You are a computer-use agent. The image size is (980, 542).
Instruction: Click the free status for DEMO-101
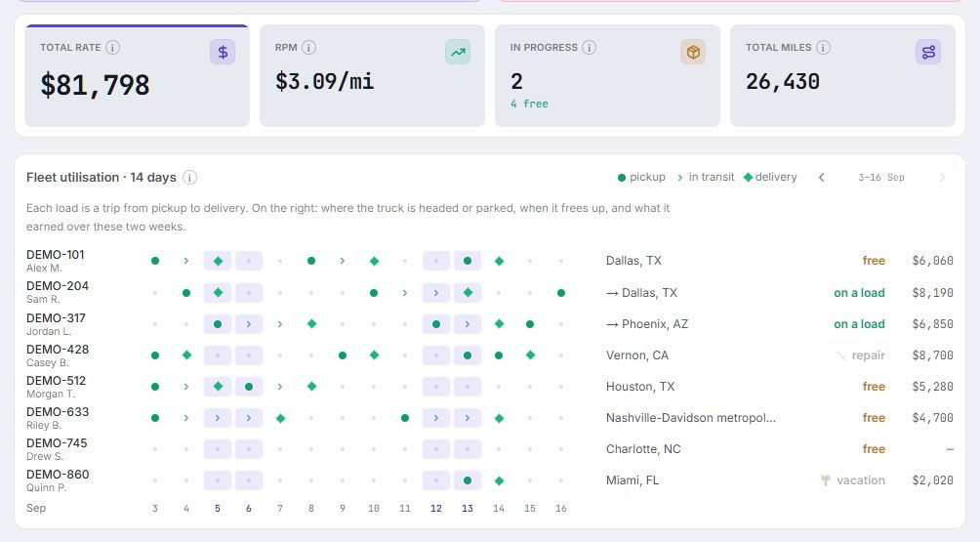point(874,261)
